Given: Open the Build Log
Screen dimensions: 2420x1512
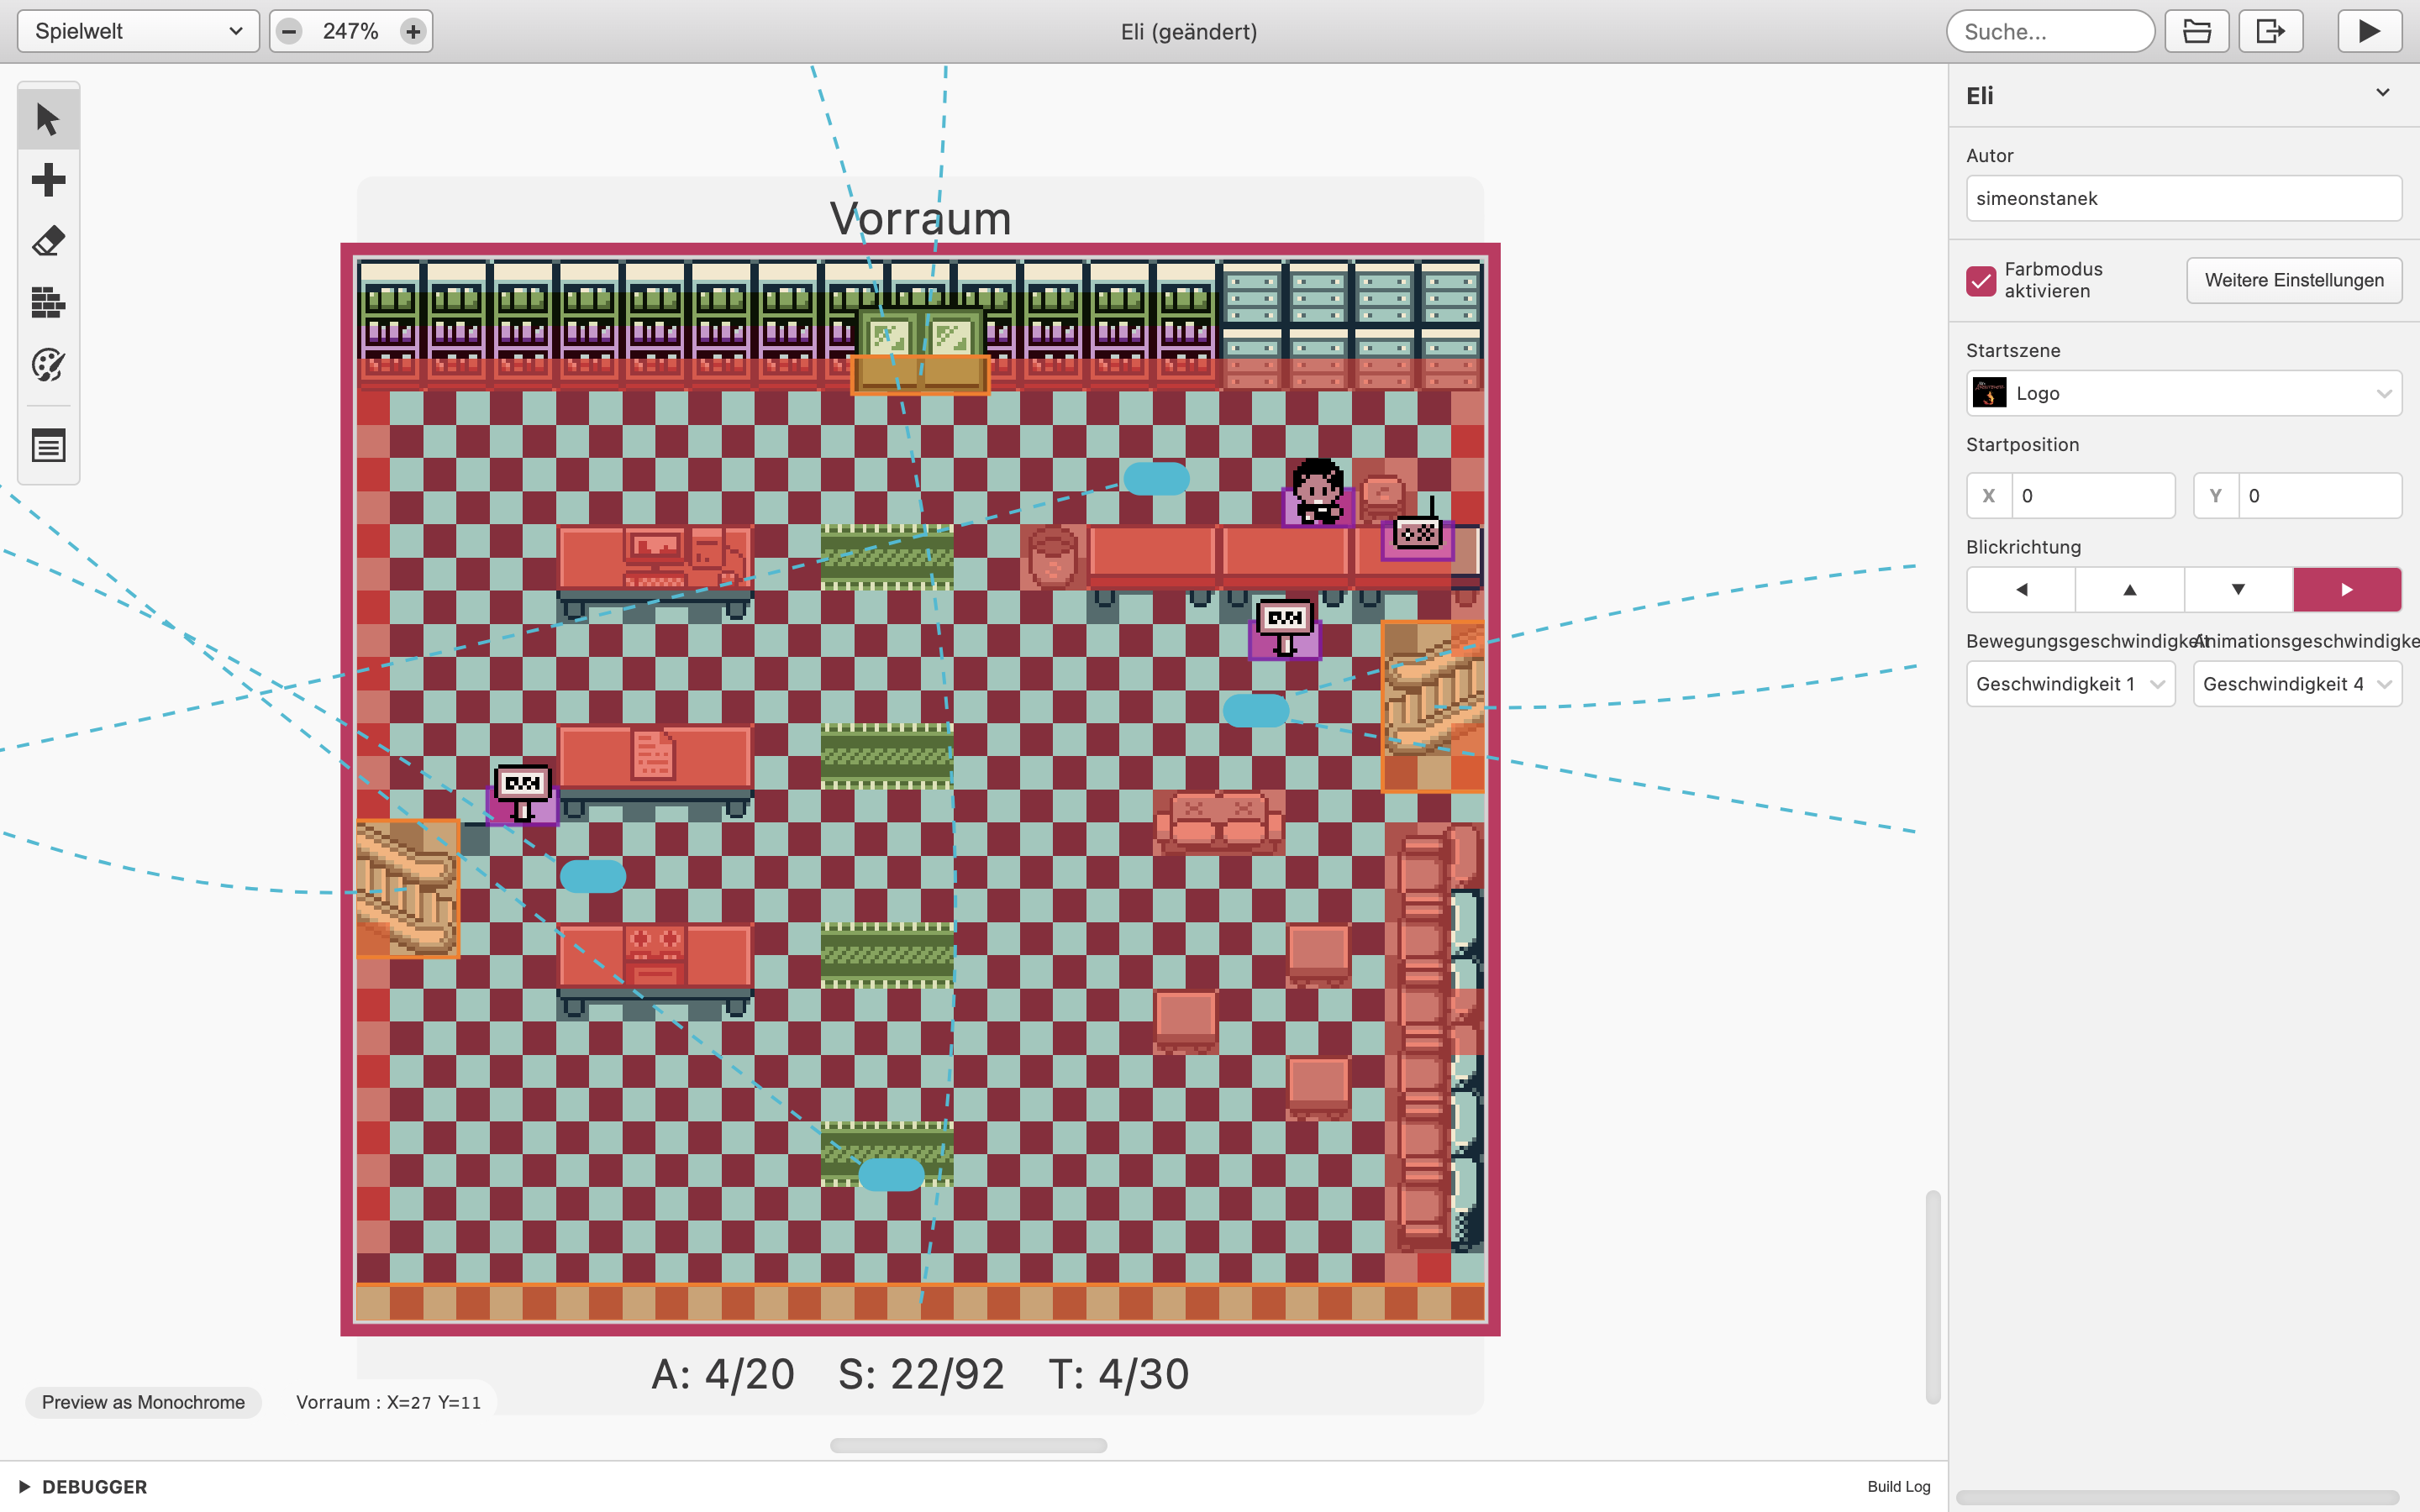Looking at the screenshot, I should pyautogui.click(x=1899, y=1487).
